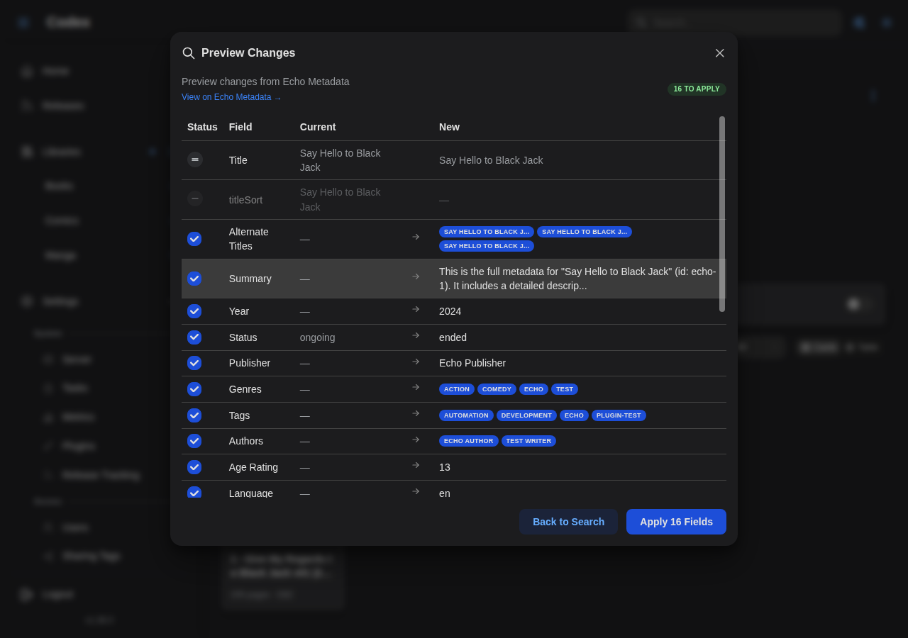Click the Field column header

coord(240,127)
